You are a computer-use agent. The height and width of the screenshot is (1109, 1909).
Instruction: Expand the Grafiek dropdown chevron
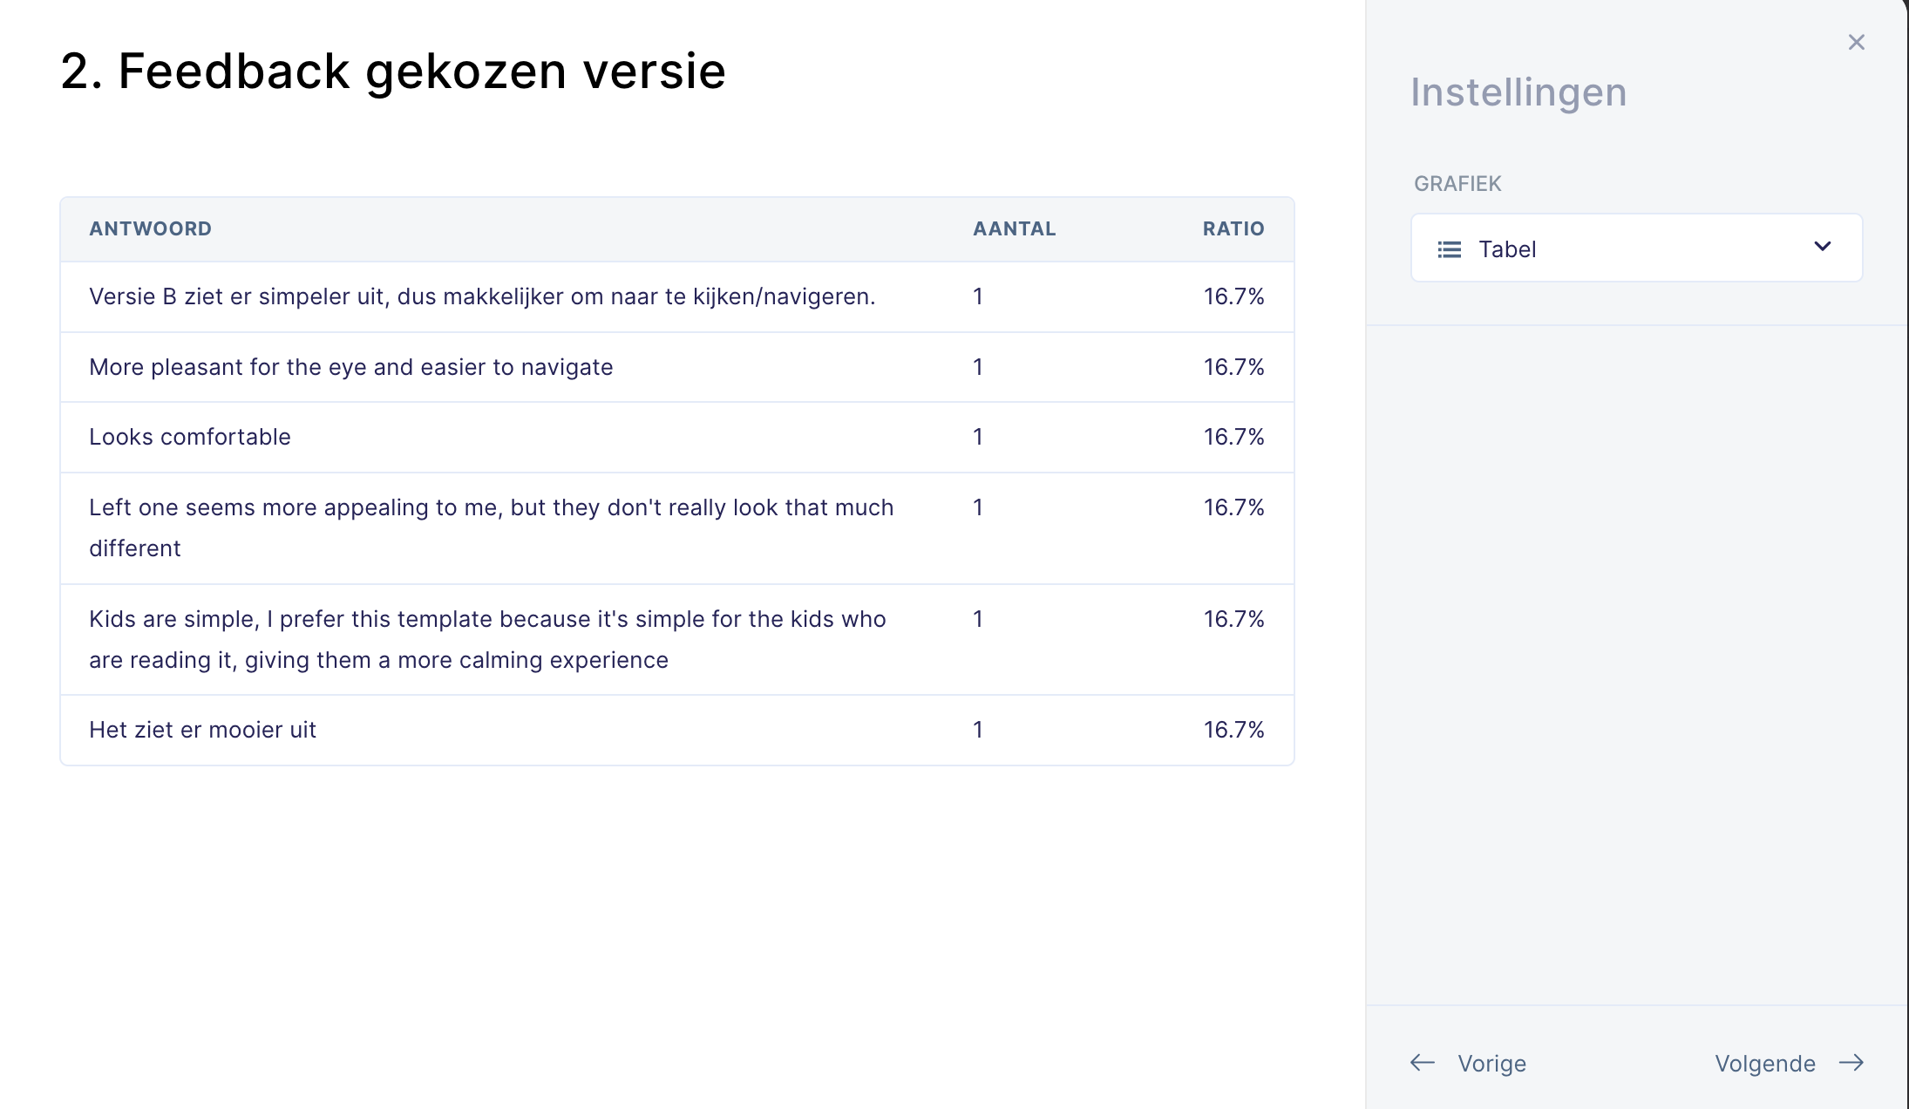click(x=1822, y=247)
